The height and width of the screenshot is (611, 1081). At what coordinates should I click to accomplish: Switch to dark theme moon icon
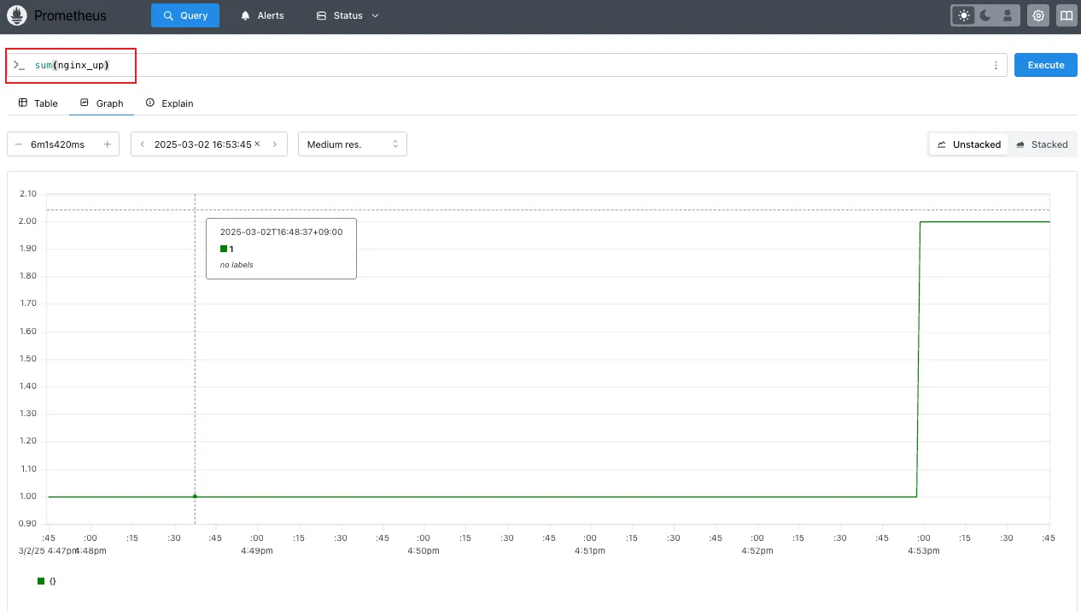(x=985, y=15)
